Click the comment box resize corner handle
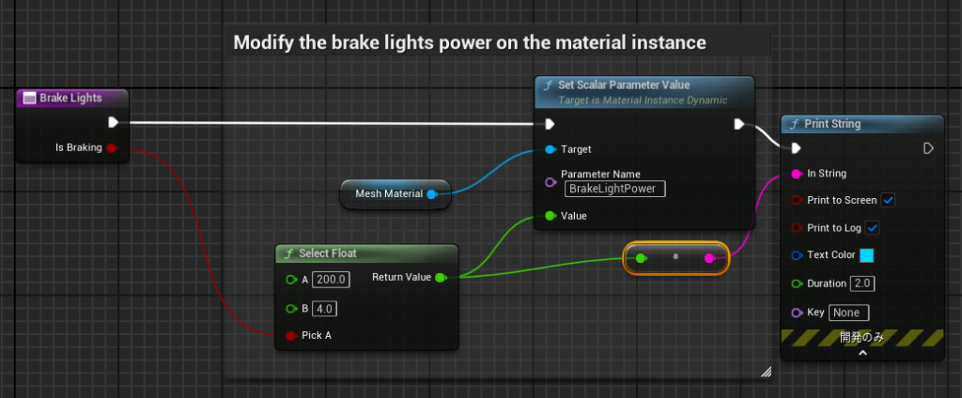 pos(765,372)
